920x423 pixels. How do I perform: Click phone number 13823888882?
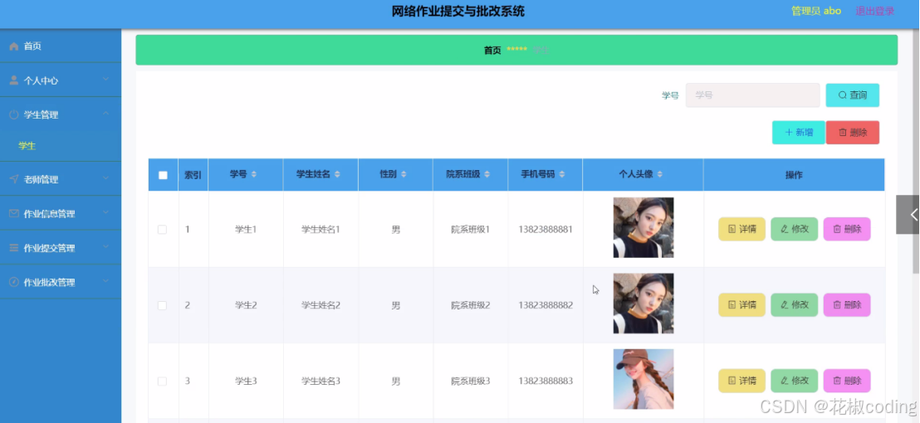546,305
